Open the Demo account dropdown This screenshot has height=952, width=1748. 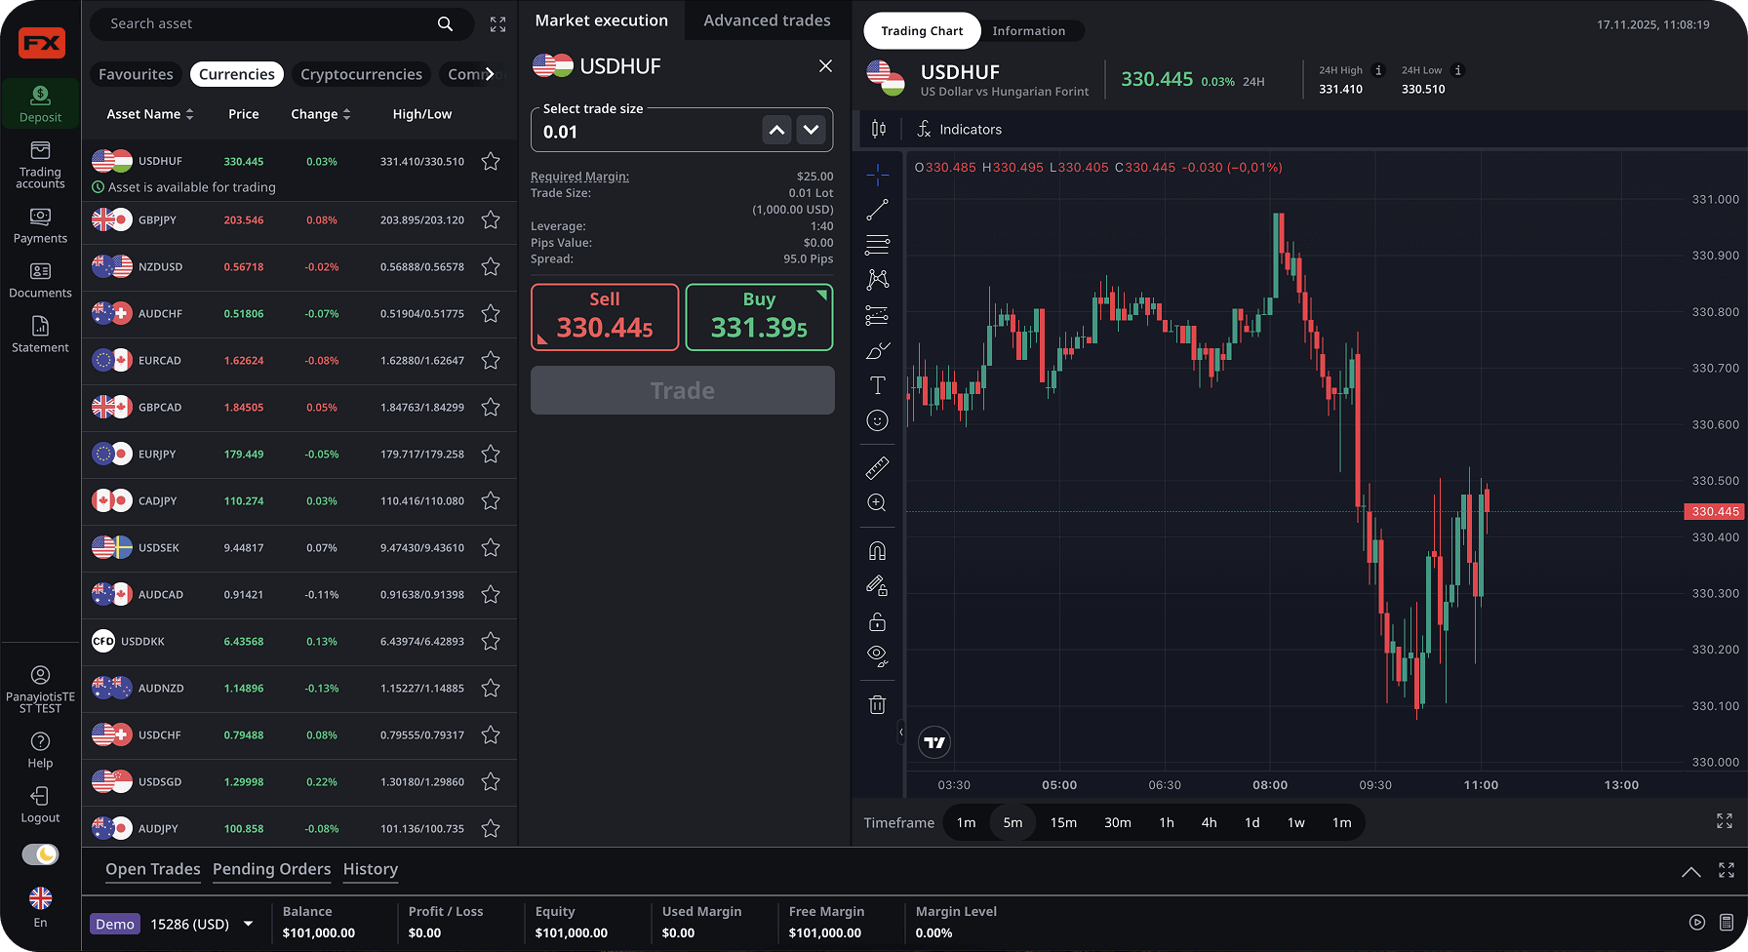point(249,924)
